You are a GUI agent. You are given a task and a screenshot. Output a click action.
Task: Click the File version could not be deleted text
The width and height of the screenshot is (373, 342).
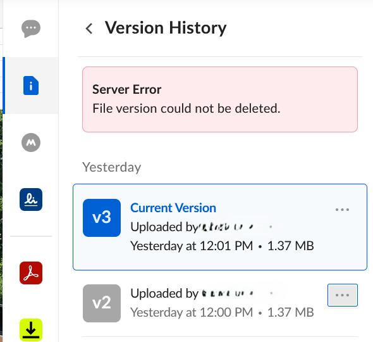[x=186, y=108]
